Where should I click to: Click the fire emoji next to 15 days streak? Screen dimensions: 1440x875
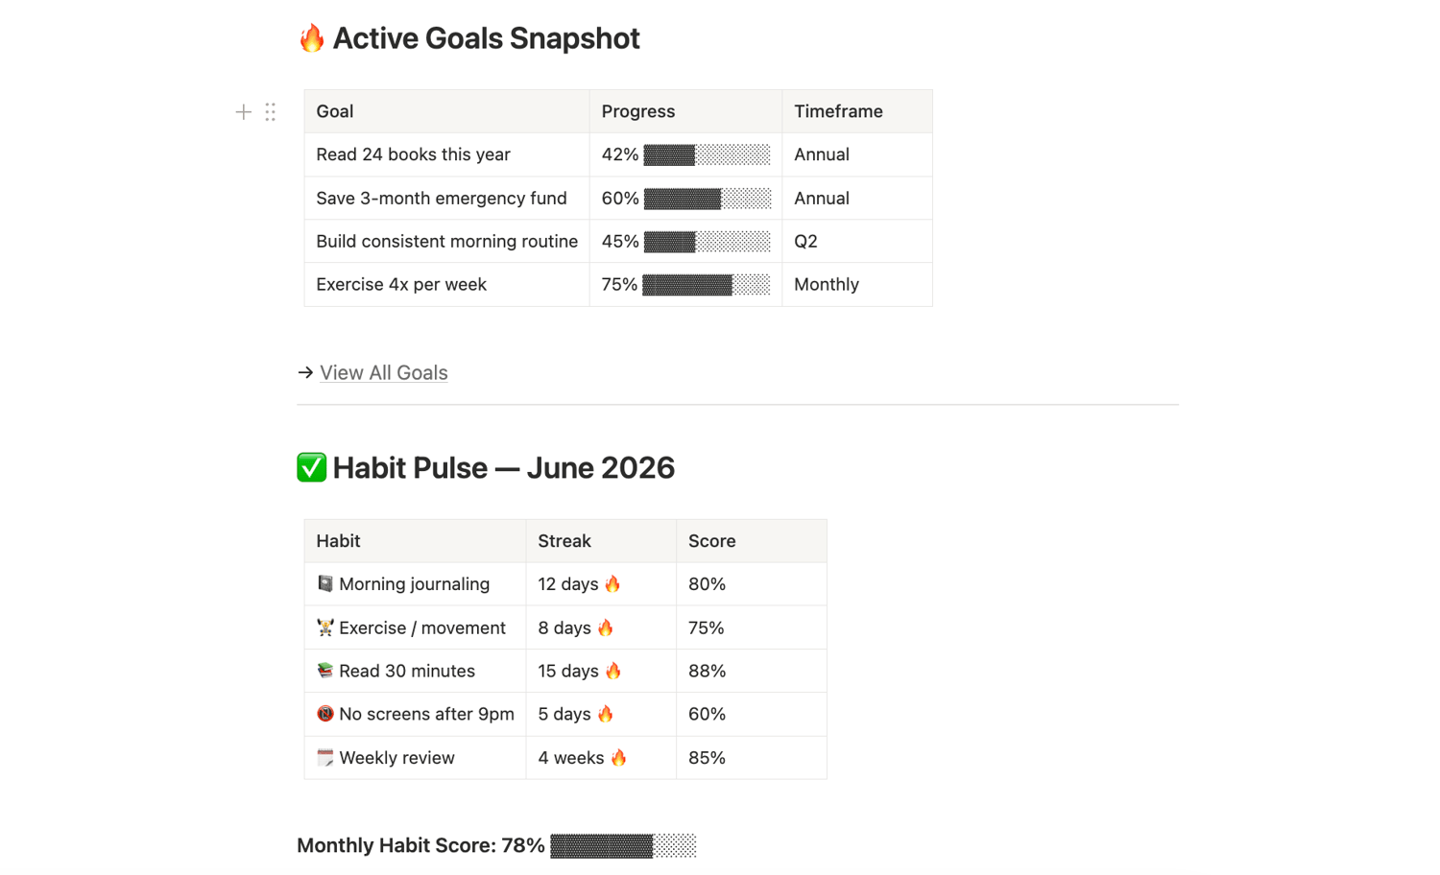point(613,671)
